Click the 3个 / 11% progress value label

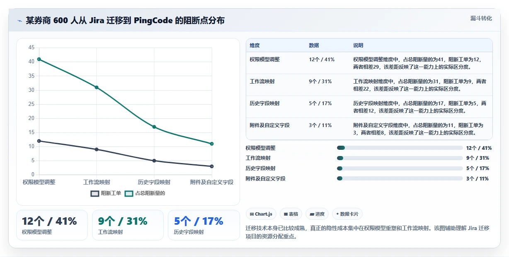pyautogui.click(x=477, y=179)
